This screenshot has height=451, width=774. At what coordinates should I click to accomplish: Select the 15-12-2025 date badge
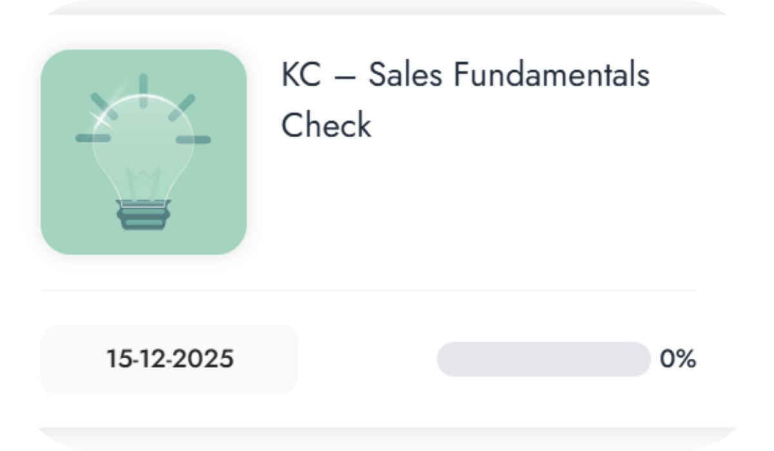169,359
